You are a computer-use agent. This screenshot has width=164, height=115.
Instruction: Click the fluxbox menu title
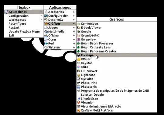click(24, 8)
